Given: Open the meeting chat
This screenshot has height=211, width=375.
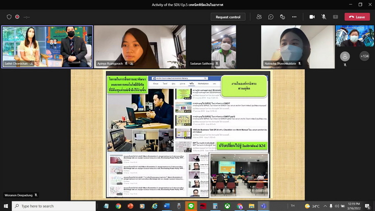Looking at the screenshot, I should [x=271, y=17].
